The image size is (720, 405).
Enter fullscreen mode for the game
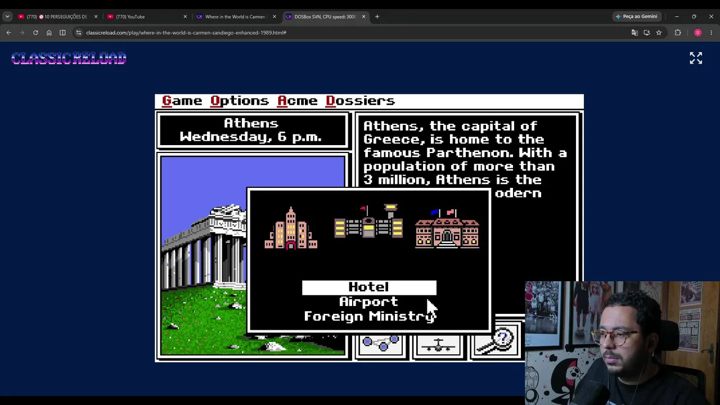[696, 58]
